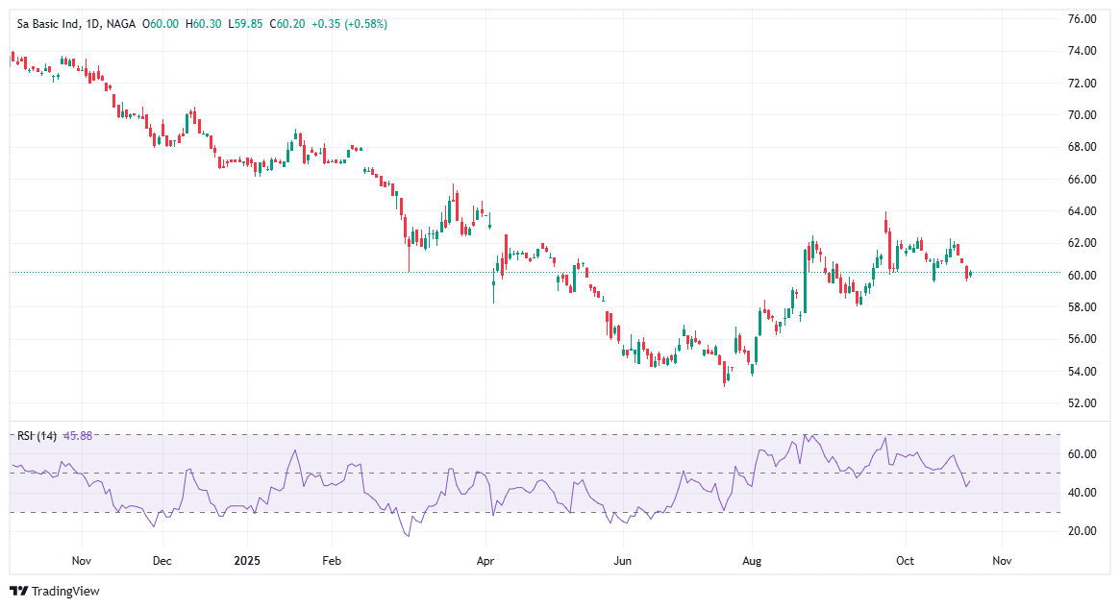This screenshot has width=1120, height=608.
Task: Click the 76.00 price axis label
Action: click(1083, 19)
